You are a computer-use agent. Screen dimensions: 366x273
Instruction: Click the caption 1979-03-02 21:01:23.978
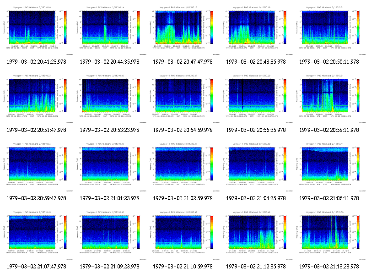pyautogui.click(x=110, y=198)
